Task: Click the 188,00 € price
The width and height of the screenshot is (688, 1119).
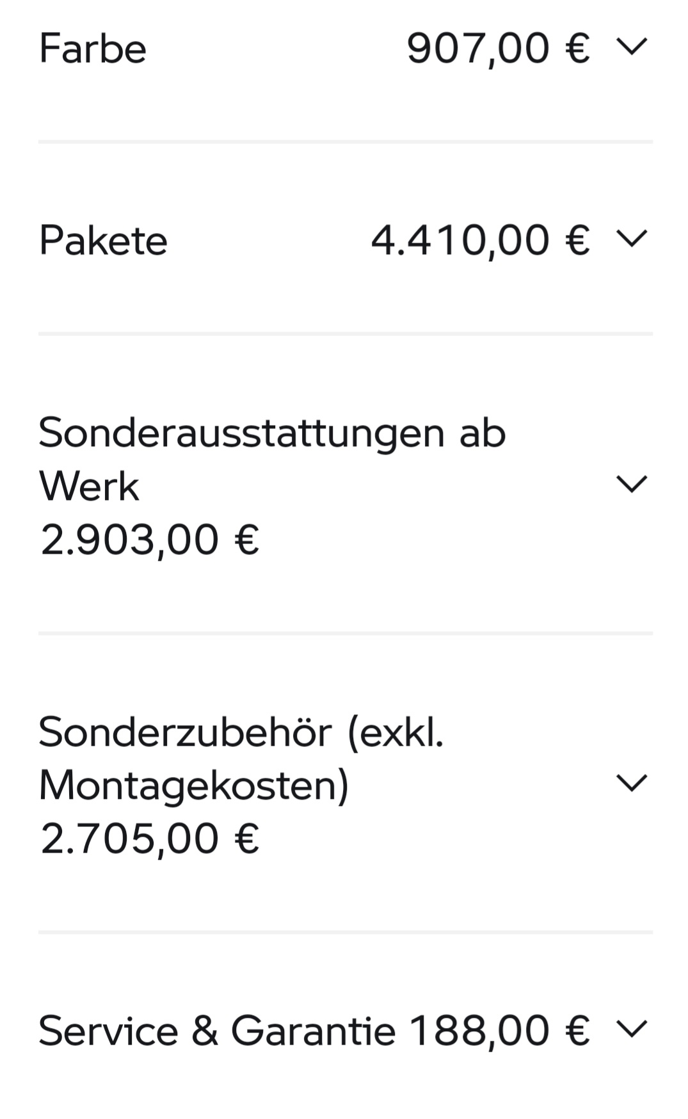Action: pos(499,1031)
